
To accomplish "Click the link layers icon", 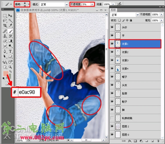I will tap(124, 141).
